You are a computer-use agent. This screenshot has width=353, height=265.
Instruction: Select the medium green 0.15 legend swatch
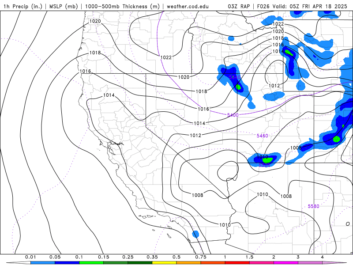pos(116,263)
